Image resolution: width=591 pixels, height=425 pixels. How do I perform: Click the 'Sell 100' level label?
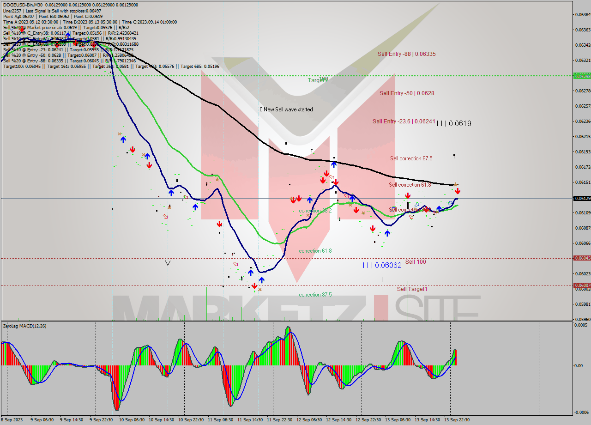click(x=416, y=262)
